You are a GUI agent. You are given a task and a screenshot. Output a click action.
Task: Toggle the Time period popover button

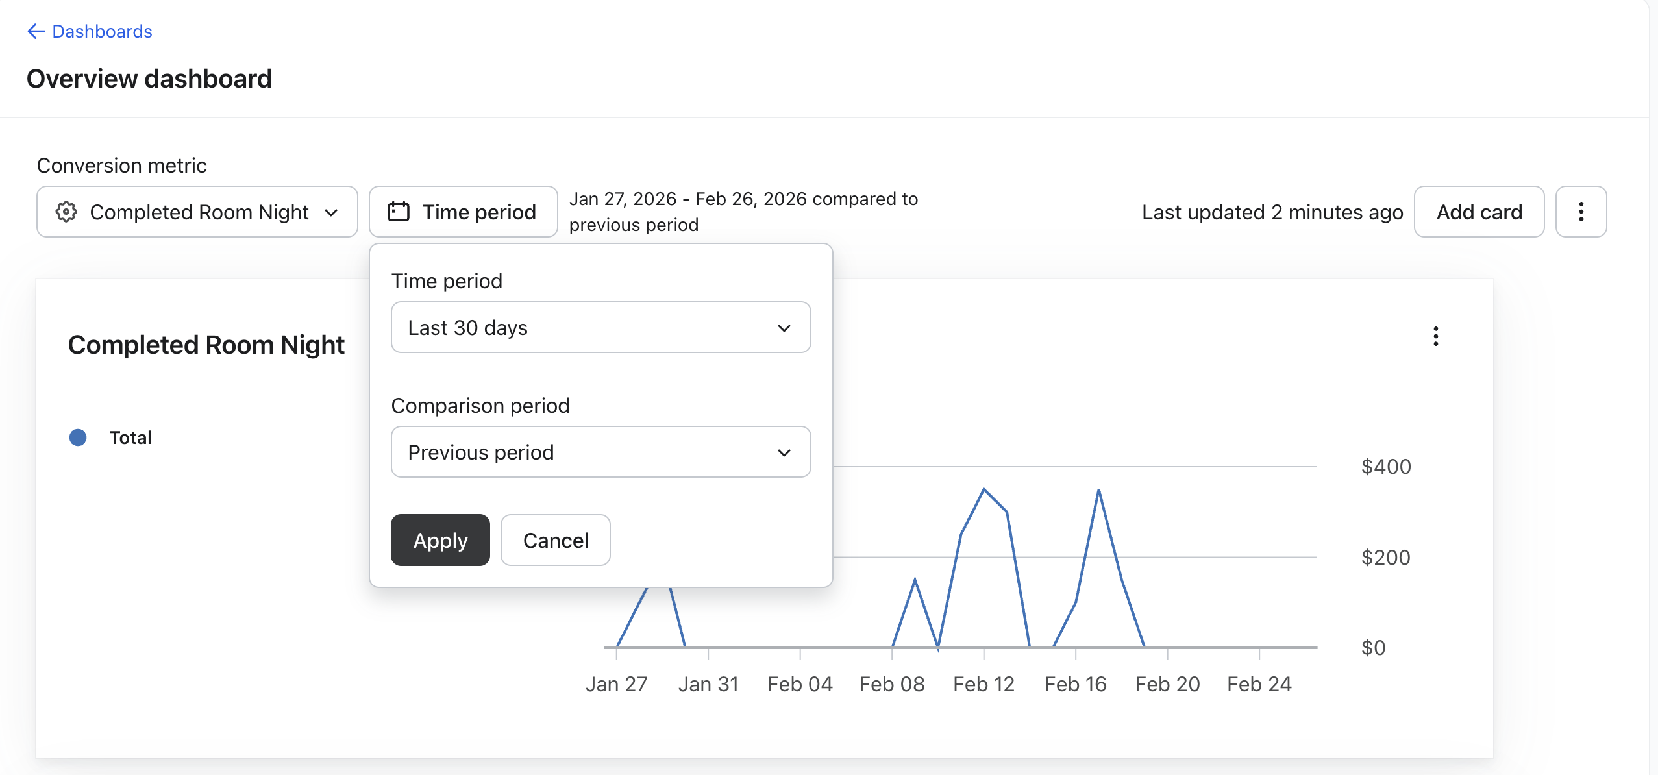coord(463,212)
